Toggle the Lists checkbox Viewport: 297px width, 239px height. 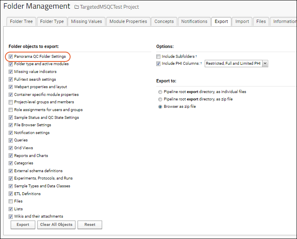click(11, 209)
